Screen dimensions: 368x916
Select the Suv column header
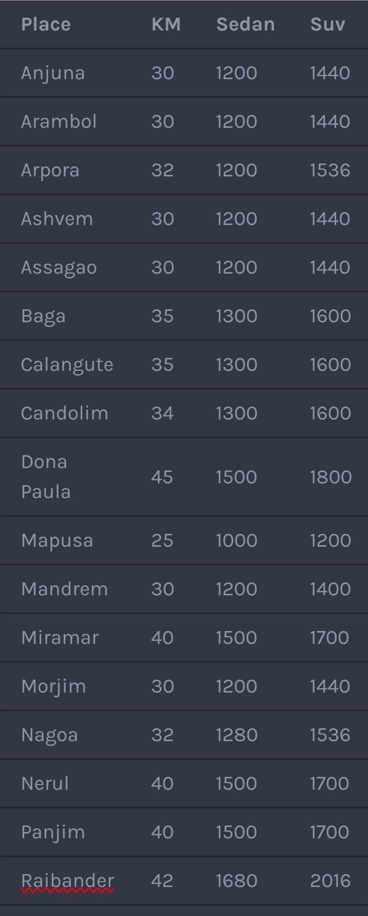click(x=328, y=24)
